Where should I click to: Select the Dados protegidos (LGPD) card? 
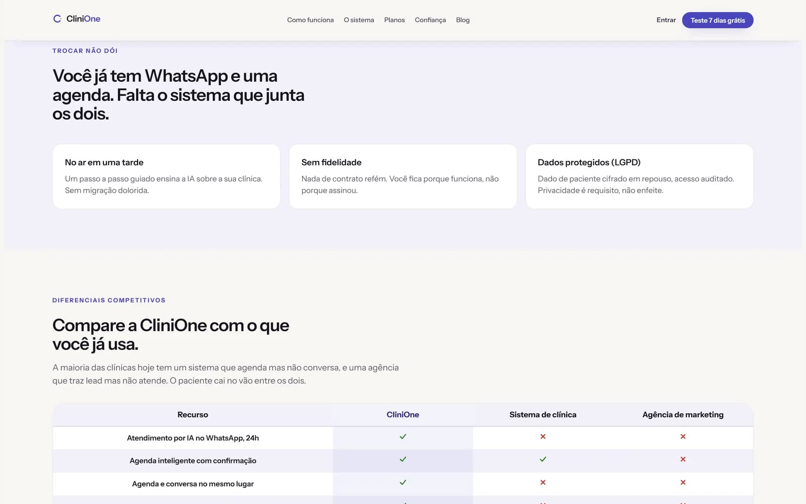tap(639, 176)
